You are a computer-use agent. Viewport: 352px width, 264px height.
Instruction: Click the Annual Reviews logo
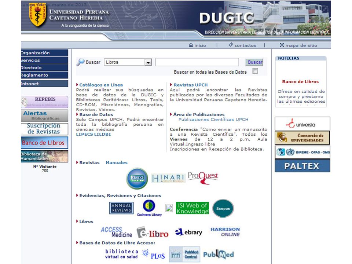tap(121, 208)
